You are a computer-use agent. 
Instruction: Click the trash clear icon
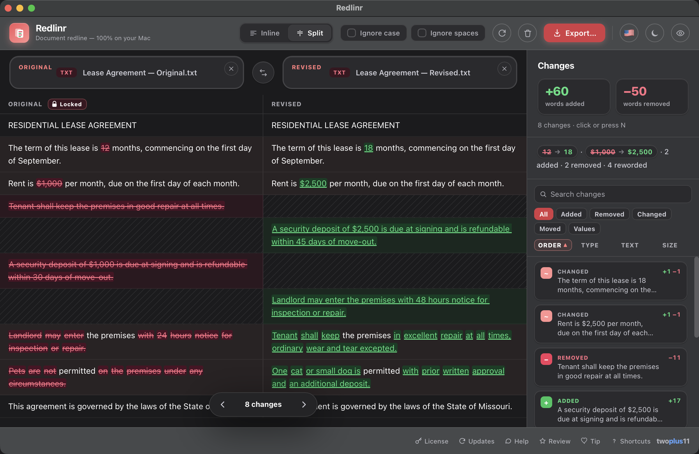click(527, 33)
